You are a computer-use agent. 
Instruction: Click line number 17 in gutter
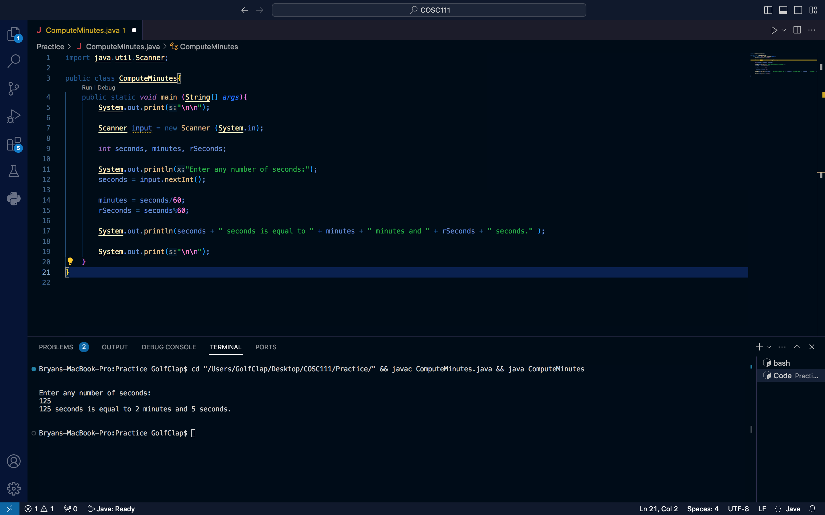46,231
